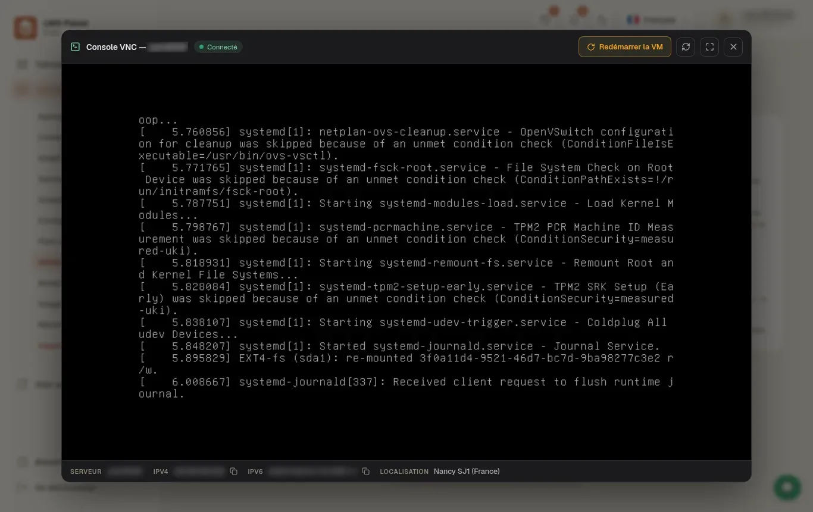
Task: Click the Redémarrer la VM button
Action: (624, 47)
